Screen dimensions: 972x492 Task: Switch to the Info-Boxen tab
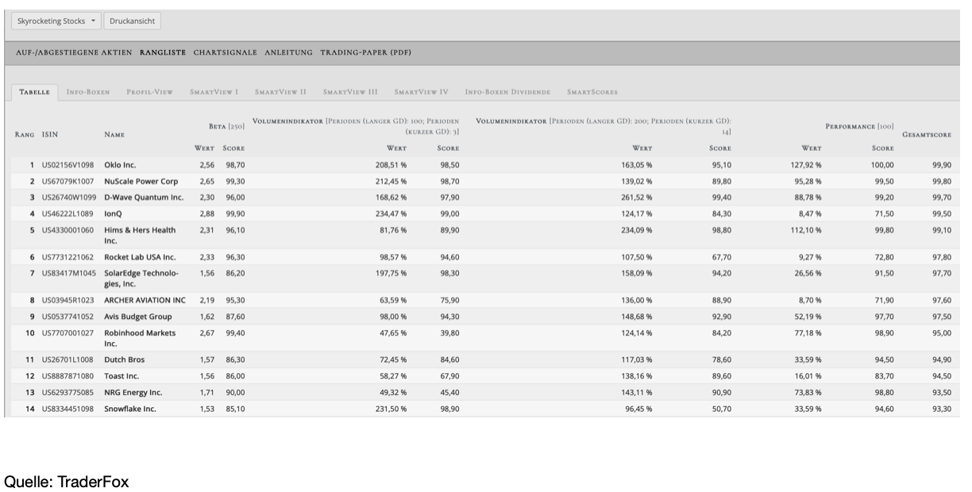click(88, 92)
